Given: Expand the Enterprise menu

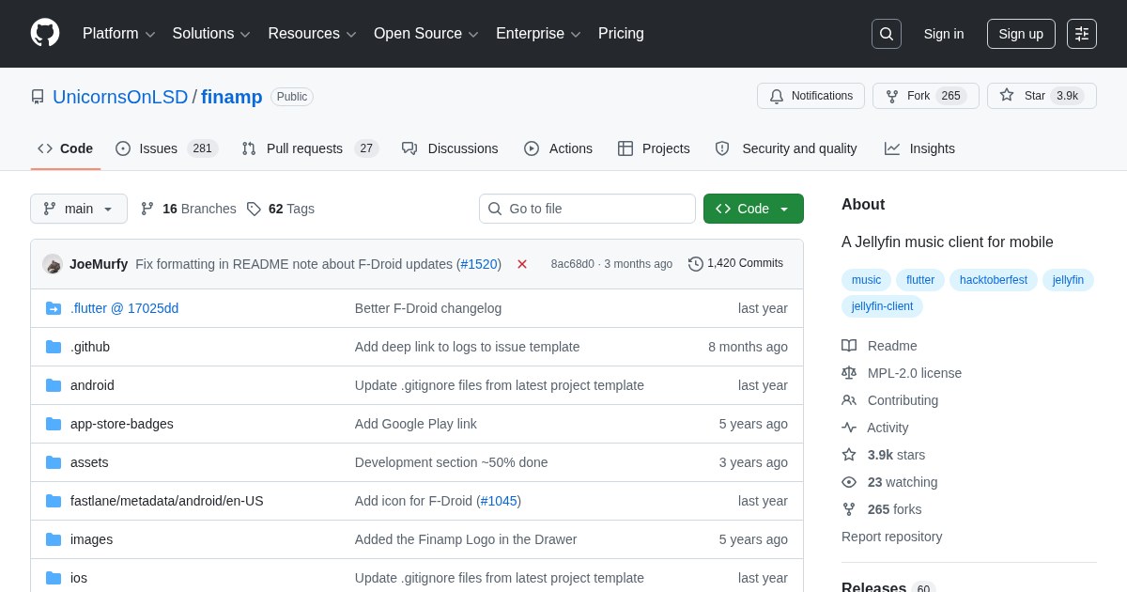Looking at the screenshot, I should (x=538, y=34).
